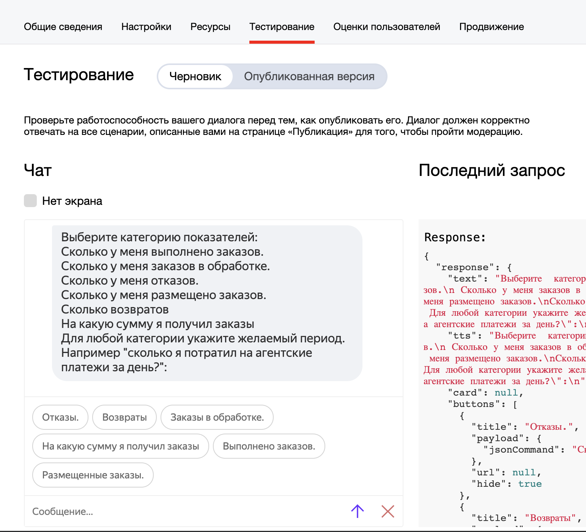
Task: Send the message with the blue arrow icon
Action: pyautogui.click(x=357, y=511)
